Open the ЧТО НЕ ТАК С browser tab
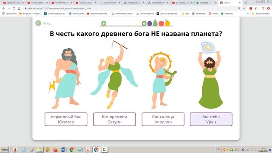The width and height of the screenshot is (272, 153). (x=61, y=3)
